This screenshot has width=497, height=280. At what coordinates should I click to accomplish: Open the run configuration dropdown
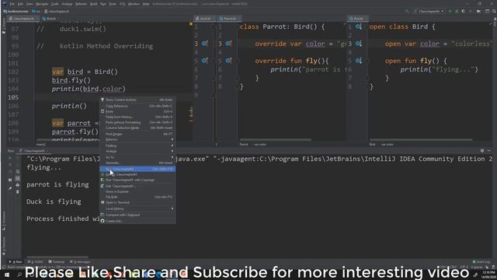pos(429,11)
